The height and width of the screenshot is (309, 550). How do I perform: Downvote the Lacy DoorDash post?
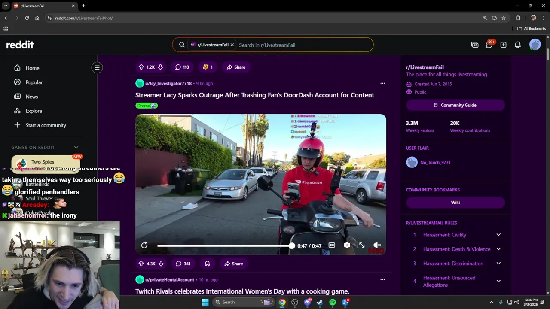click(161, 264)
